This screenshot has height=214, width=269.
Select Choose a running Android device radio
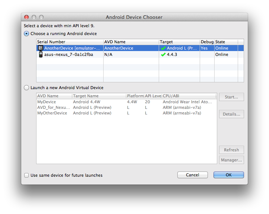point(26,34)
